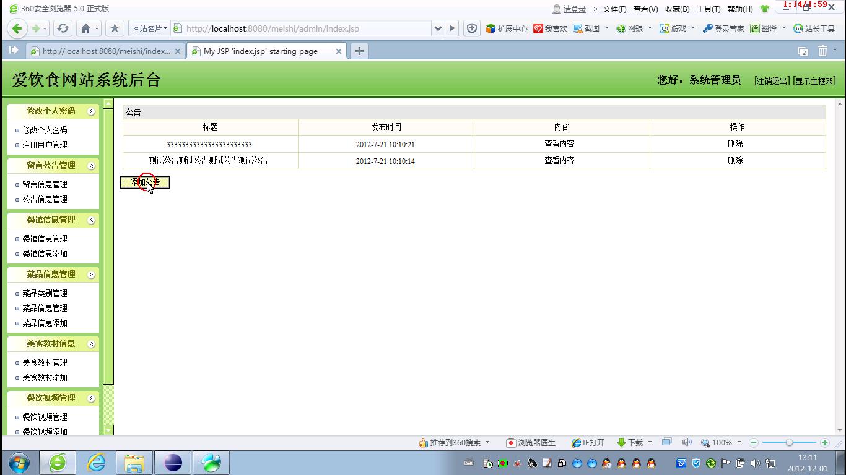Click the 截图 screenshot tool
Viewport: 846px width, 475px height.
[x=586, y=28]
